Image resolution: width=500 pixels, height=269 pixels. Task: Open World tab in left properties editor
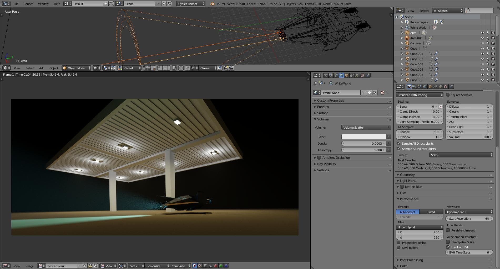point(341,75)
